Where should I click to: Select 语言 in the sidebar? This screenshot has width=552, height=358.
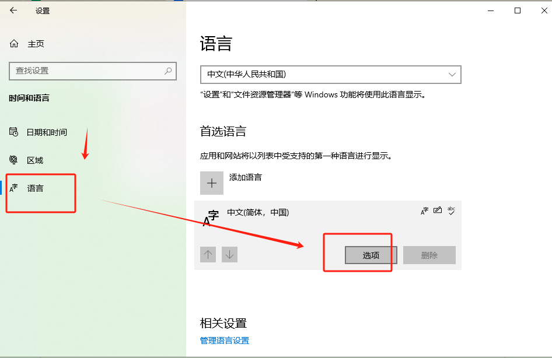(35, 188)
